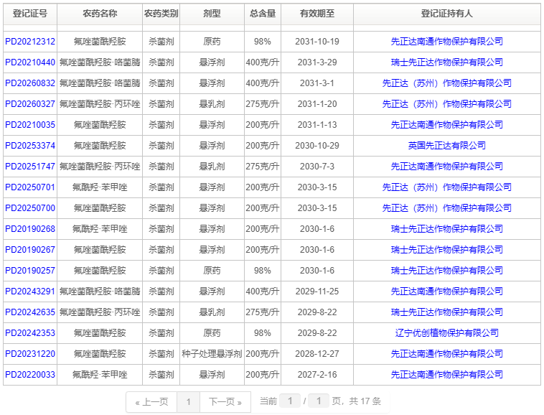Open holder link in PD20210440 row
544x415 pixels.
(447, 62)
